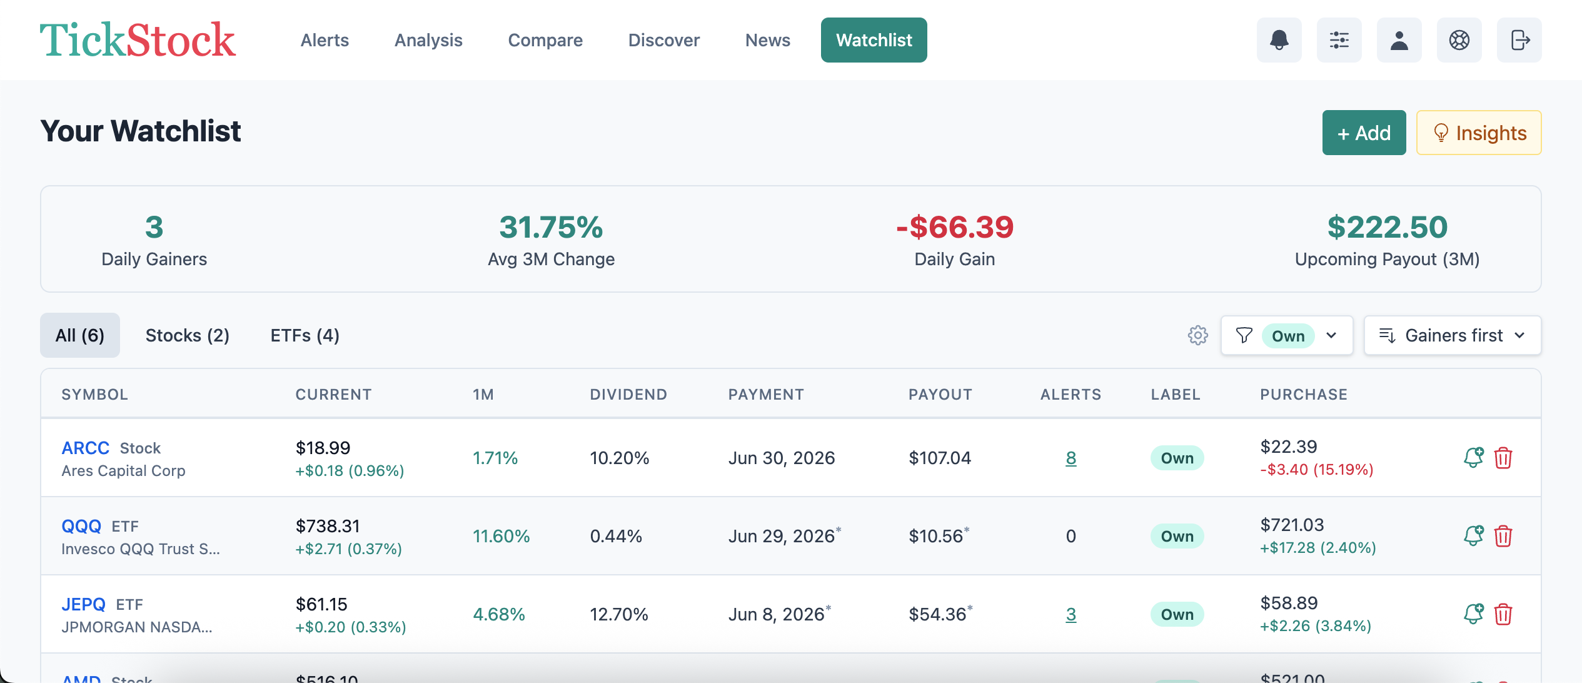Delete JEPQ using trash icon
The image size is (1582, 683).
point(1503,614)
